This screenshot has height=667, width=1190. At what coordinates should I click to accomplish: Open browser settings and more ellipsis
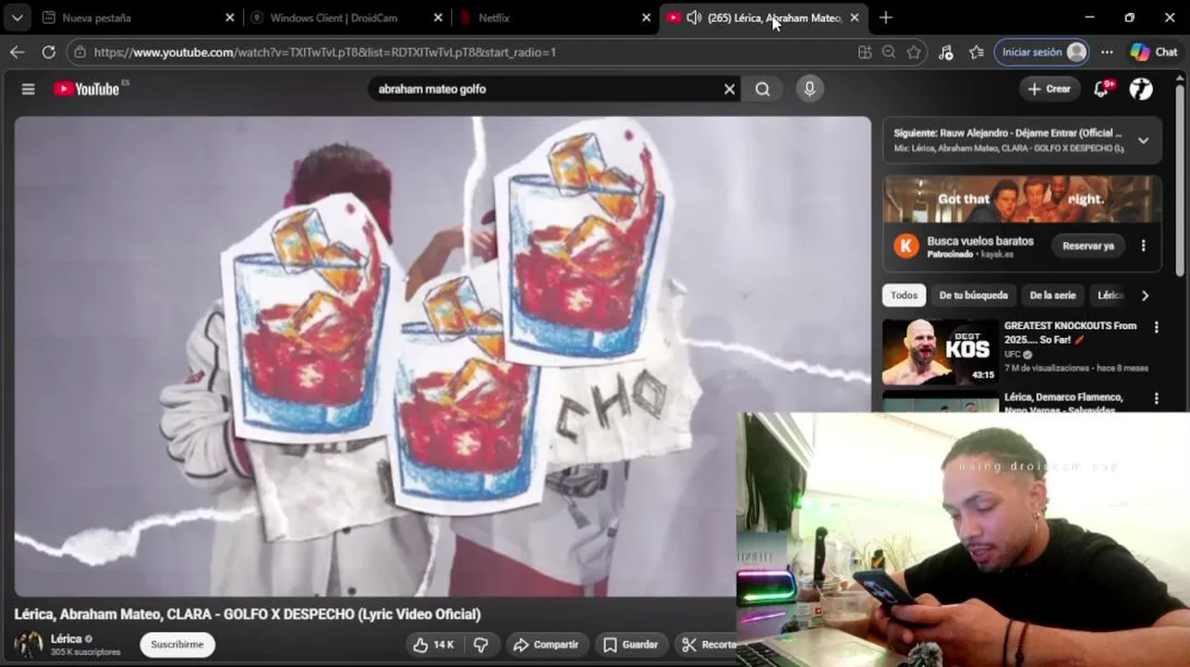tap(1107, 52)
